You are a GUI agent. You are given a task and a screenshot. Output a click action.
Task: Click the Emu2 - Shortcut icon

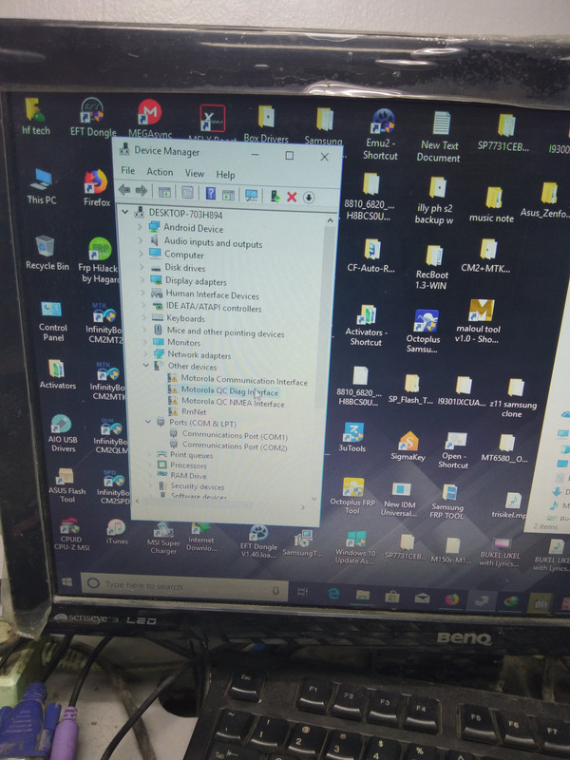point(381,134)
